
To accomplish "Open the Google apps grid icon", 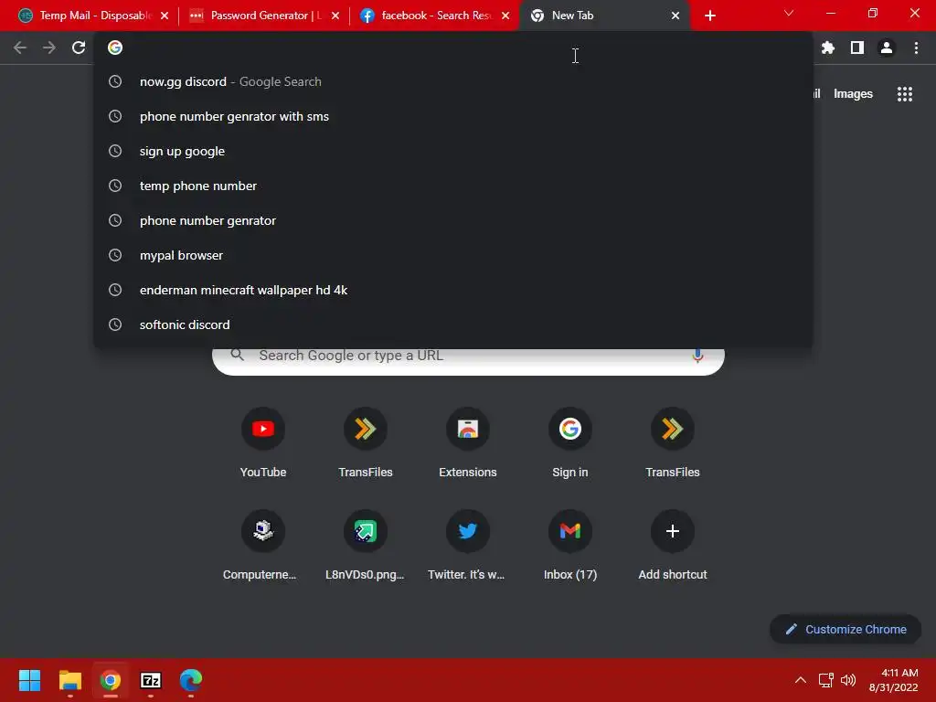I will pos(905,94).
